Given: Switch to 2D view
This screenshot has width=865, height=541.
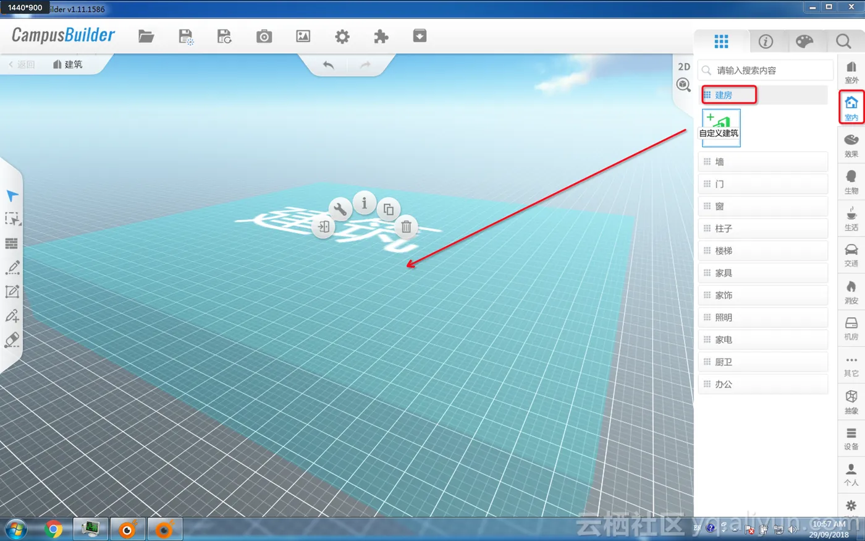Looking at the screenshot, I should click(684, 67).
